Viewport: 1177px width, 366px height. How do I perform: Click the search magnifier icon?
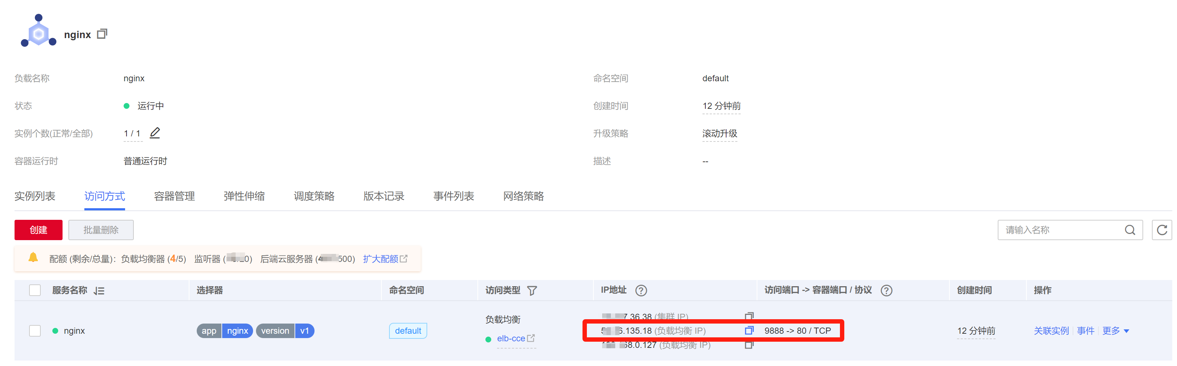tap(1130, 230)
